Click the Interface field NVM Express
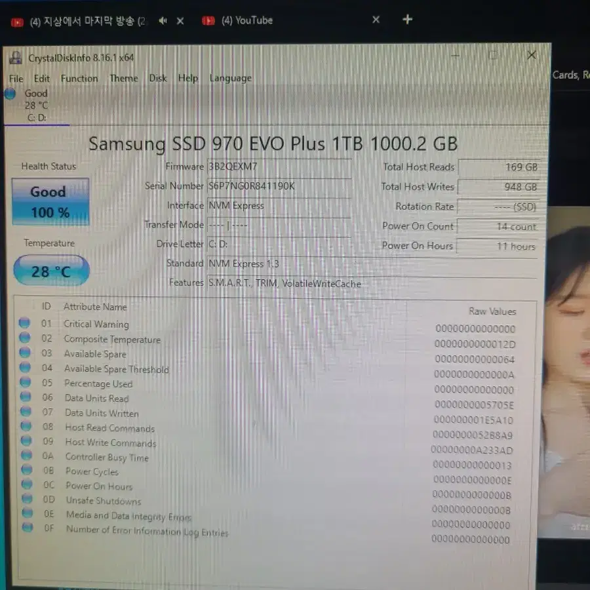 [279, 206]
